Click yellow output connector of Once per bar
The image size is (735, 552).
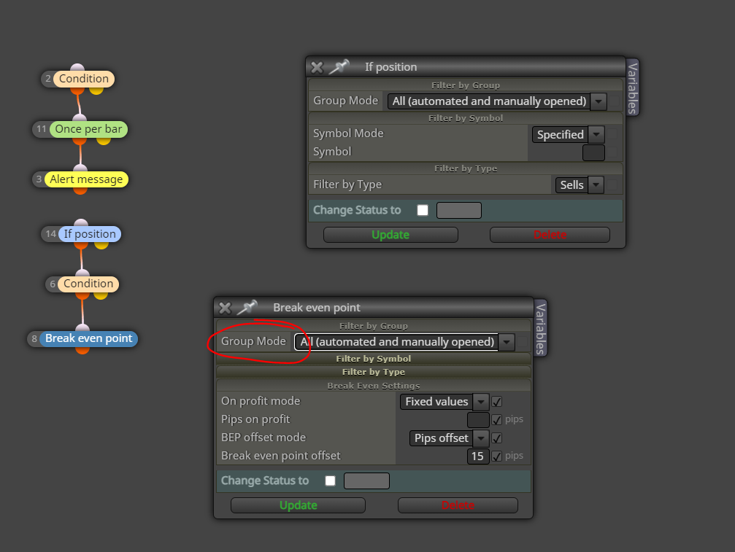104,141
